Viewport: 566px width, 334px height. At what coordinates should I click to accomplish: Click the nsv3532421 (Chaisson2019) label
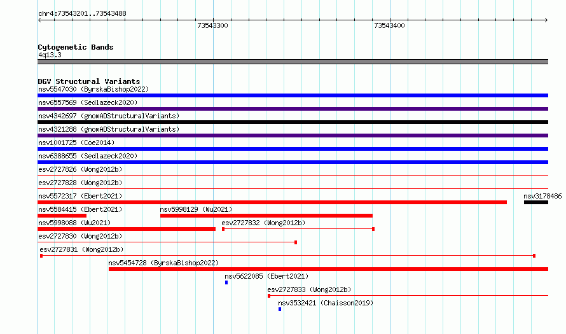pyautogui.click(x=326, y=303)
